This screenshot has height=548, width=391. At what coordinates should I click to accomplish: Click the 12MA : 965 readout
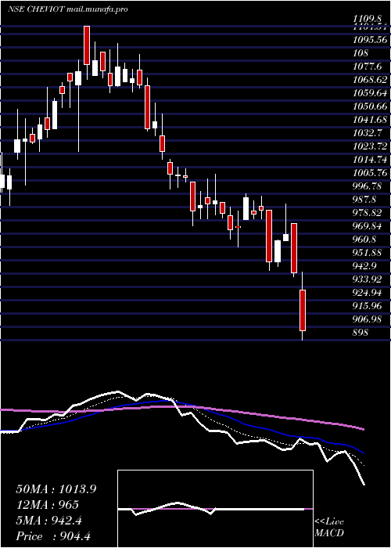[48, 505]
